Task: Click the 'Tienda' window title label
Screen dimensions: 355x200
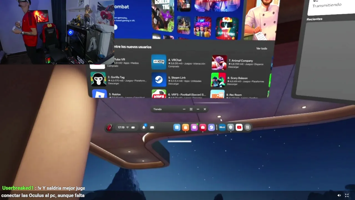Action: point(157,109)
